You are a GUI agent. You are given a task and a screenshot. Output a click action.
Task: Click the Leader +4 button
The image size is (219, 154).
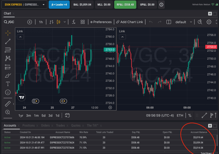(x=59, y=5)
